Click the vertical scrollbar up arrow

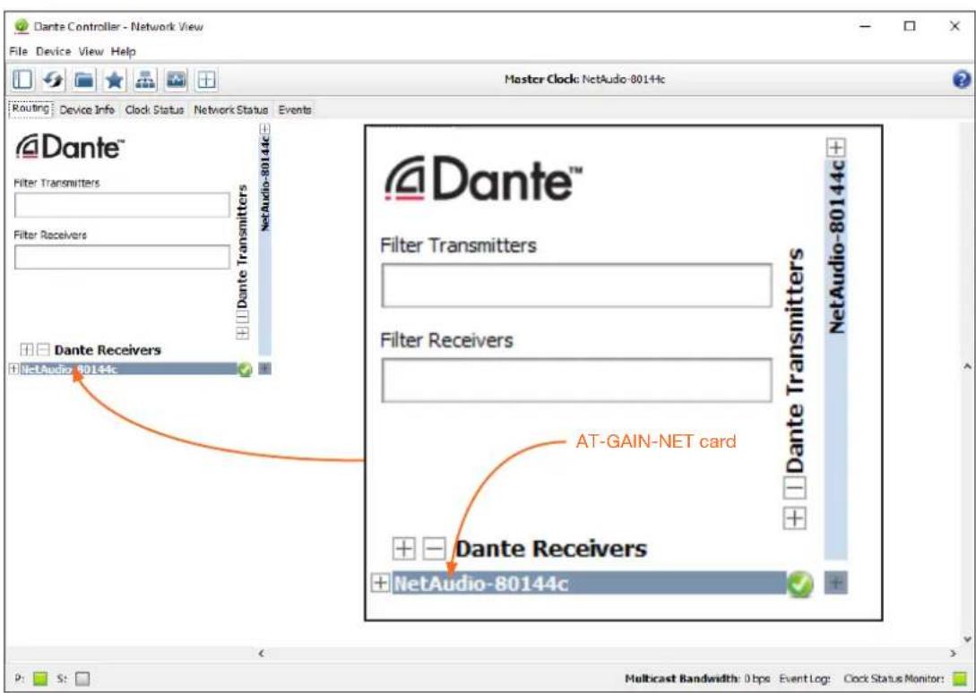tap(967, 366)
